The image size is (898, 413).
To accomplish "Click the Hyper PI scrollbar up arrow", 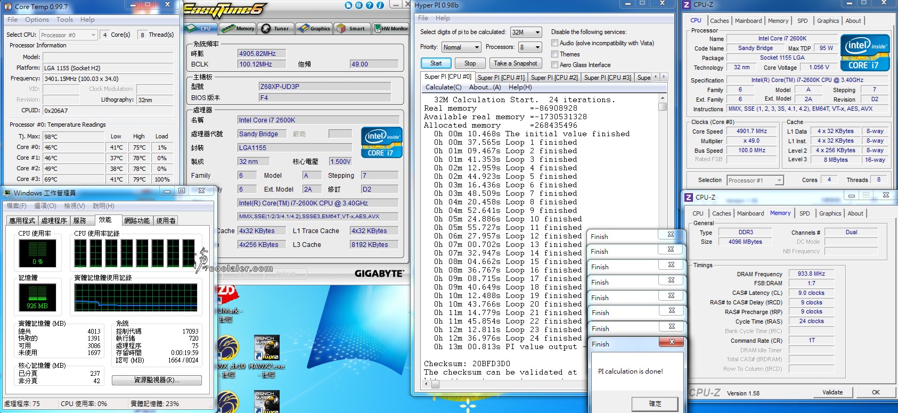I will (663, 98).
